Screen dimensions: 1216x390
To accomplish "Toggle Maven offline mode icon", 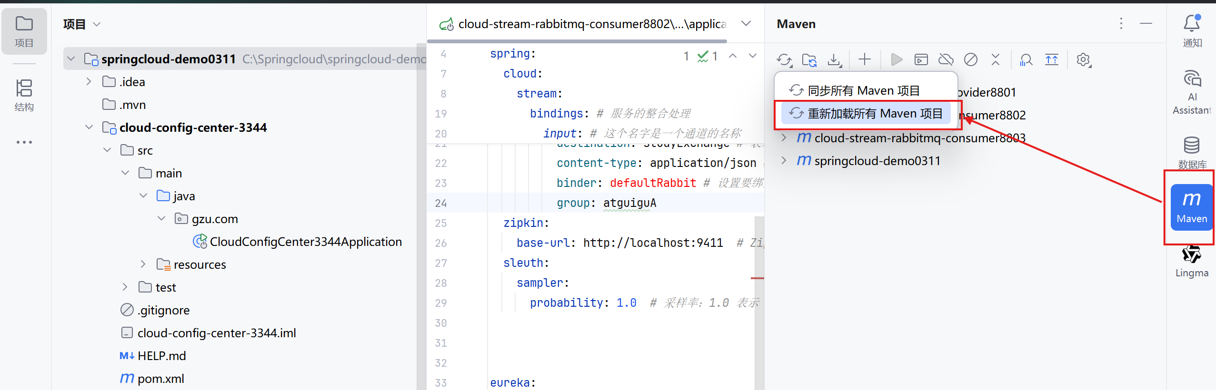I will [x=946, y=59].
